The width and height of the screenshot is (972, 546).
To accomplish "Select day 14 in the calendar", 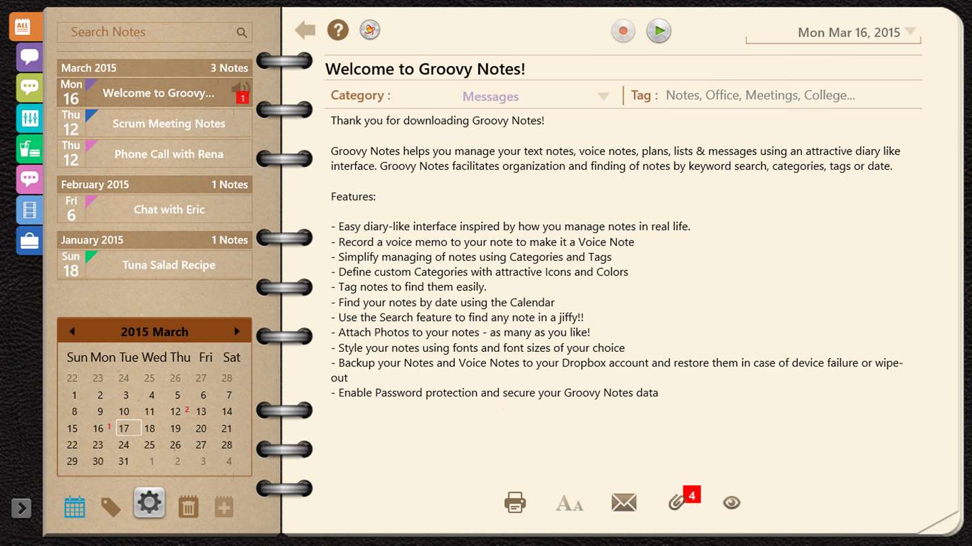I will pyautogui.click(x=227, y=412).
